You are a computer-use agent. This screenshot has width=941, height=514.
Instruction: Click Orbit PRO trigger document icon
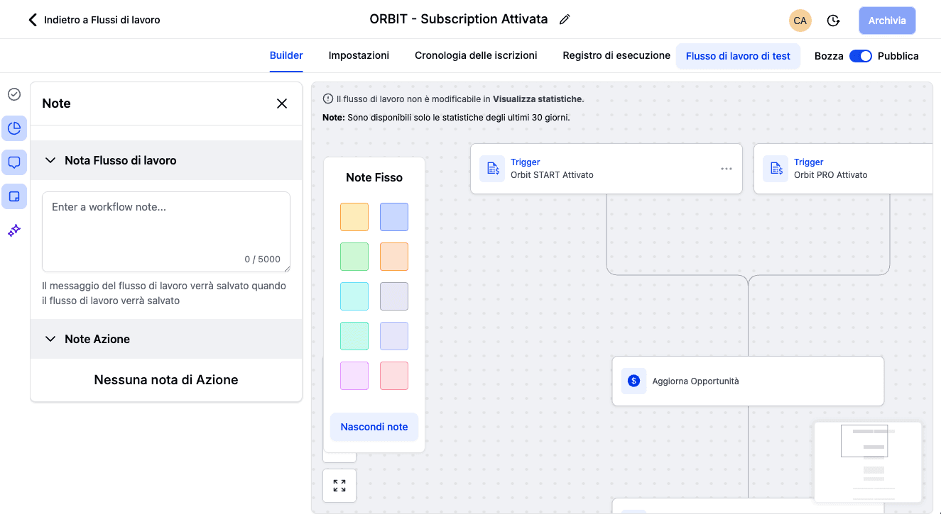(x=776, y=169)
